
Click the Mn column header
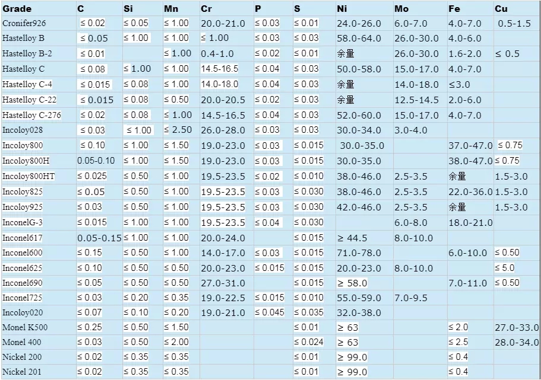point(171,9)
